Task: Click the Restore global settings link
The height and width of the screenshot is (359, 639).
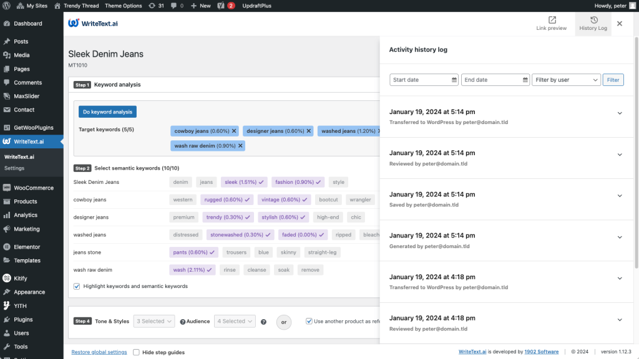Action: 99,352
